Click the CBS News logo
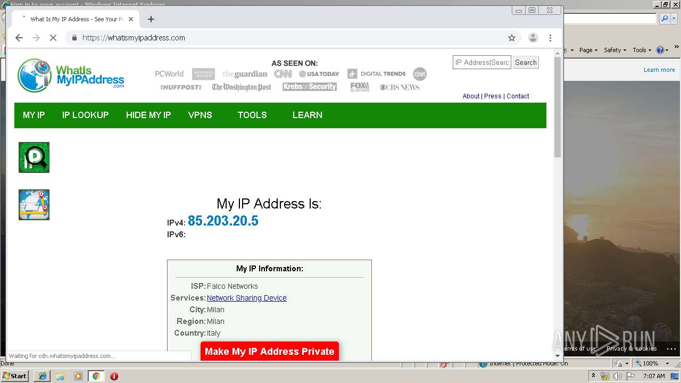The image size is (681, 383). pos(400,87)
